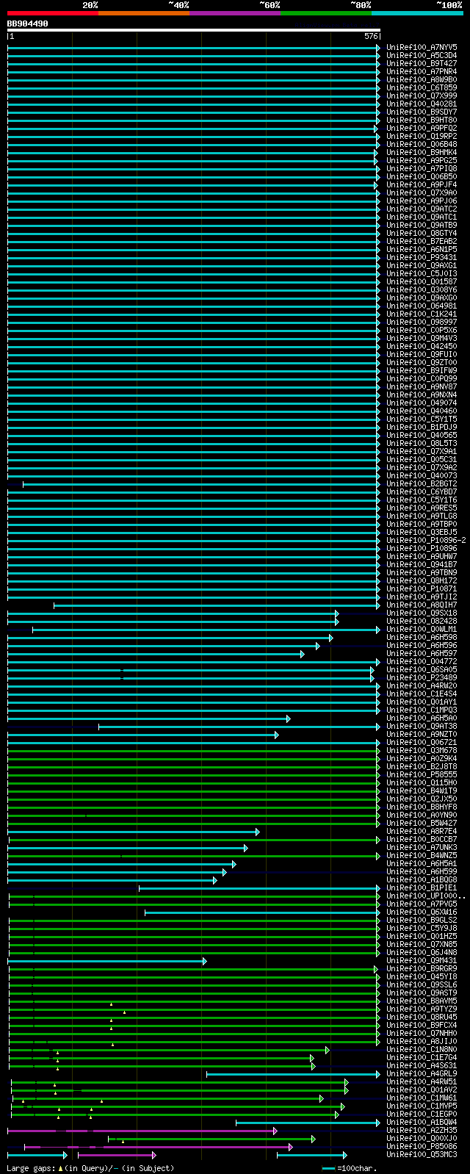Open hit UniRef100_Q40281
470x1174 pixels.
pos(422,104)
